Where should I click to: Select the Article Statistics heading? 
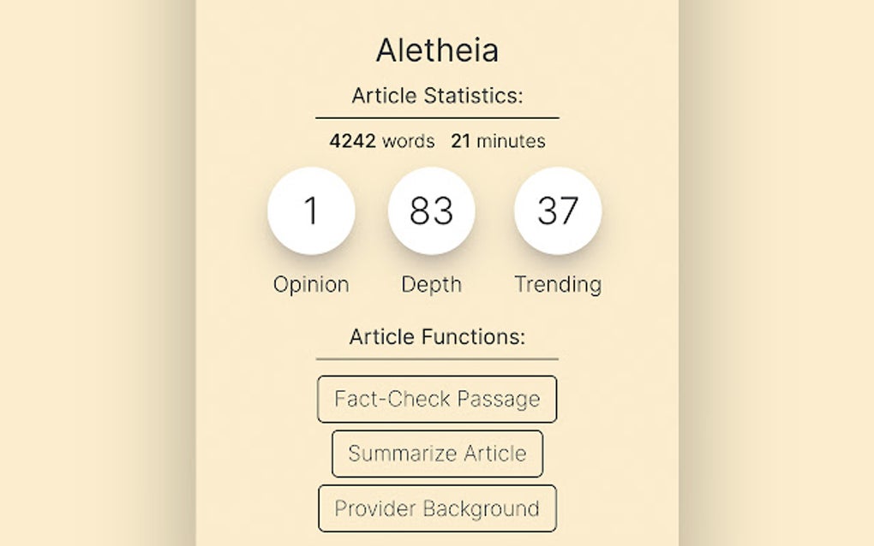tap(437, 96)
